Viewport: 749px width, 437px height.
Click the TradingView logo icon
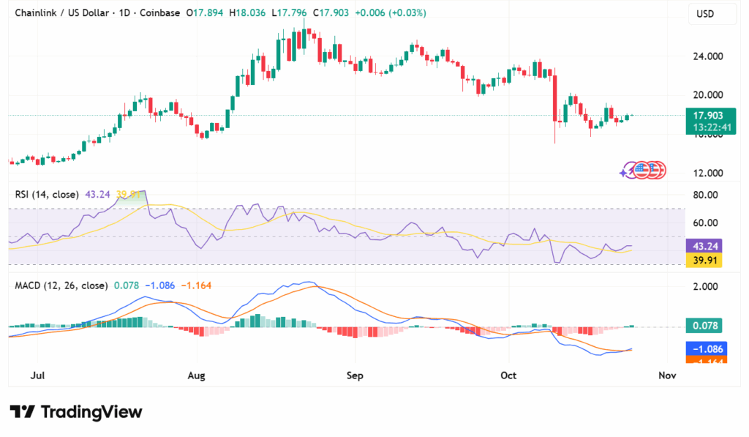[21, 412]
